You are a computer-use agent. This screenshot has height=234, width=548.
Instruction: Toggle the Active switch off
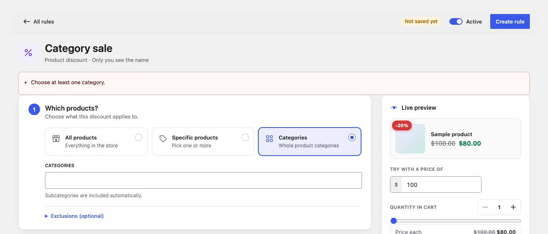tap(456, 21)
